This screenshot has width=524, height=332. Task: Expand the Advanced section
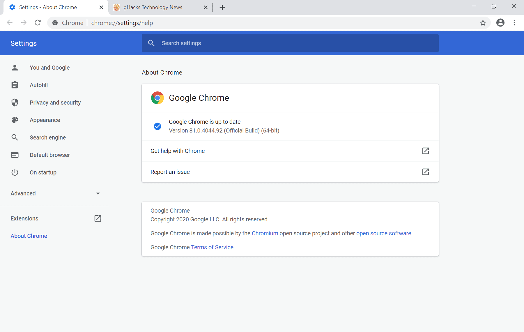point(54,193)
